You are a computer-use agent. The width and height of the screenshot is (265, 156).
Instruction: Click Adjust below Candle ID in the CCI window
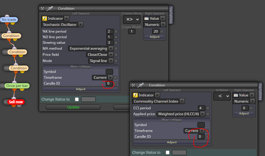[172, 142]
